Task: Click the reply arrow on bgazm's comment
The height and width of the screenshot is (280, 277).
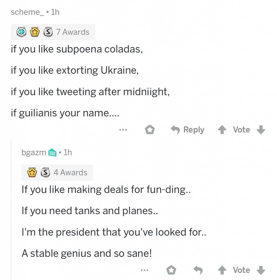Action: (x=198, y=270)
